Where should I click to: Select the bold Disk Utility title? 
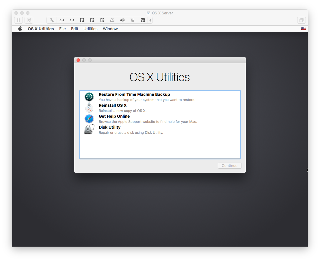coord(109,127)
